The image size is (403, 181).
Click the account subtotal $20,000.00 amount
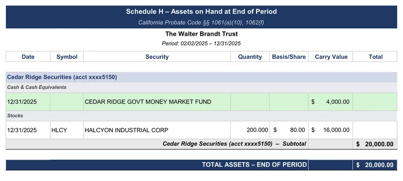coord(375,144)
